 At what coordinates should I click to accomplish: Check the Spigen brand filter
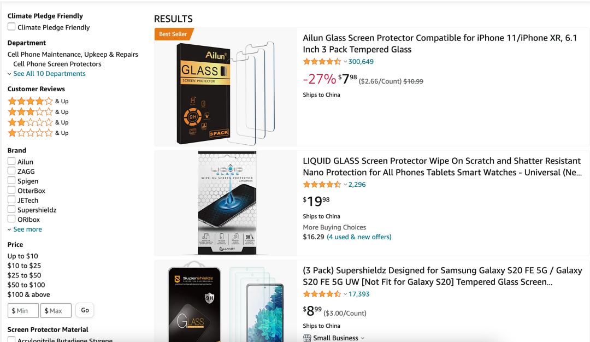[11, 181]
